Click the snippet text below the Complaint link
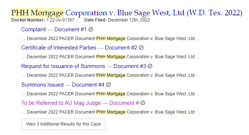The height and width of the screenshot is (135, 249). point(110,39)
